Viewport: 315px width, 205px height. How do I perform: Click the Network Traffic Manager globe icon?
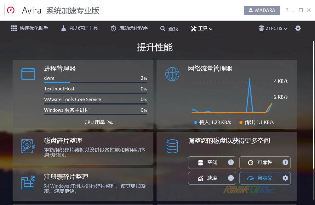pyautogui.click(x=172, y=74)
